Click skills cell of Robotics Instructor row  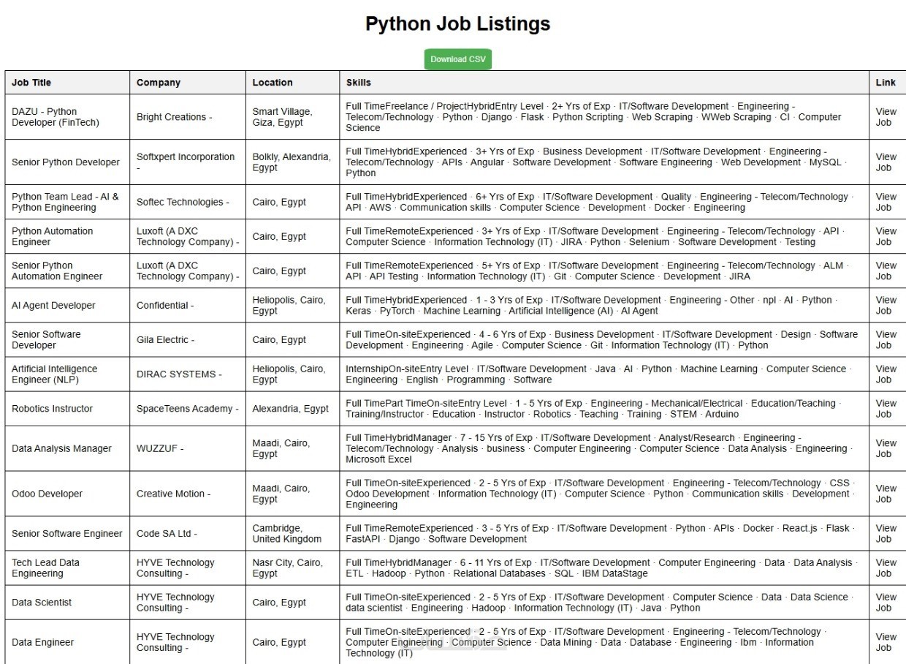(x=604, y=408)
